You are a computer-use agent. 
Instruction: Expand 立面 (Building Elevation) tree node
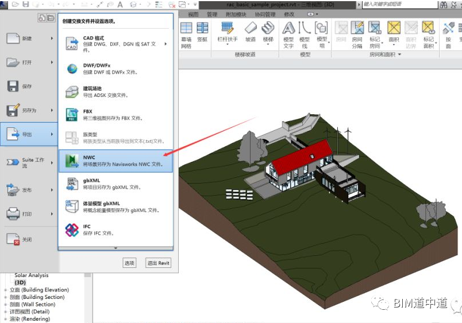click(x=5, y=290)
